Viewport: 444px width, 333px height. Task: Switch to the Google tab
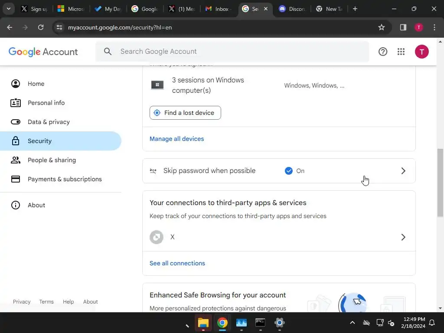click(144, 9)
